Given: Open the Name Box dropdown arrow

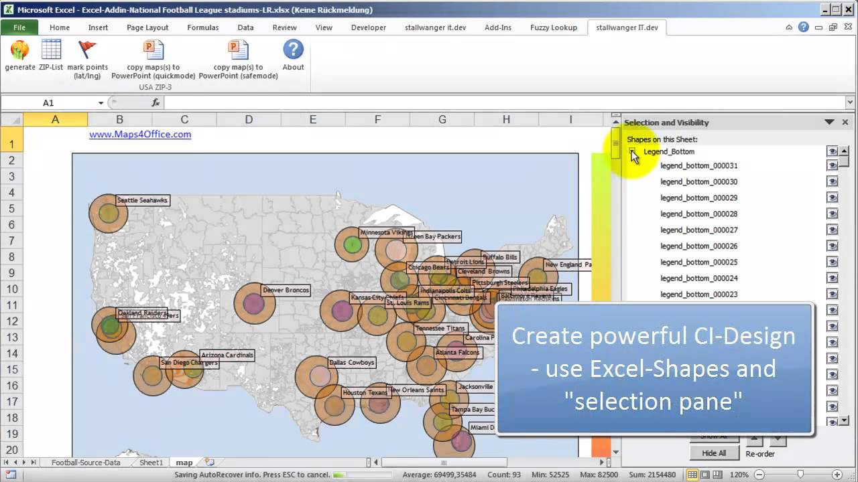Looking at the screenshot, I should [x=101, y=103].
